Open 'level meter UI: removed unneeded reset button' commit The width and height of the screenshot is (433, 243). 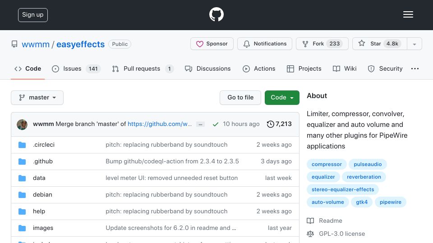pyautogui.click(x=171, y=178)
